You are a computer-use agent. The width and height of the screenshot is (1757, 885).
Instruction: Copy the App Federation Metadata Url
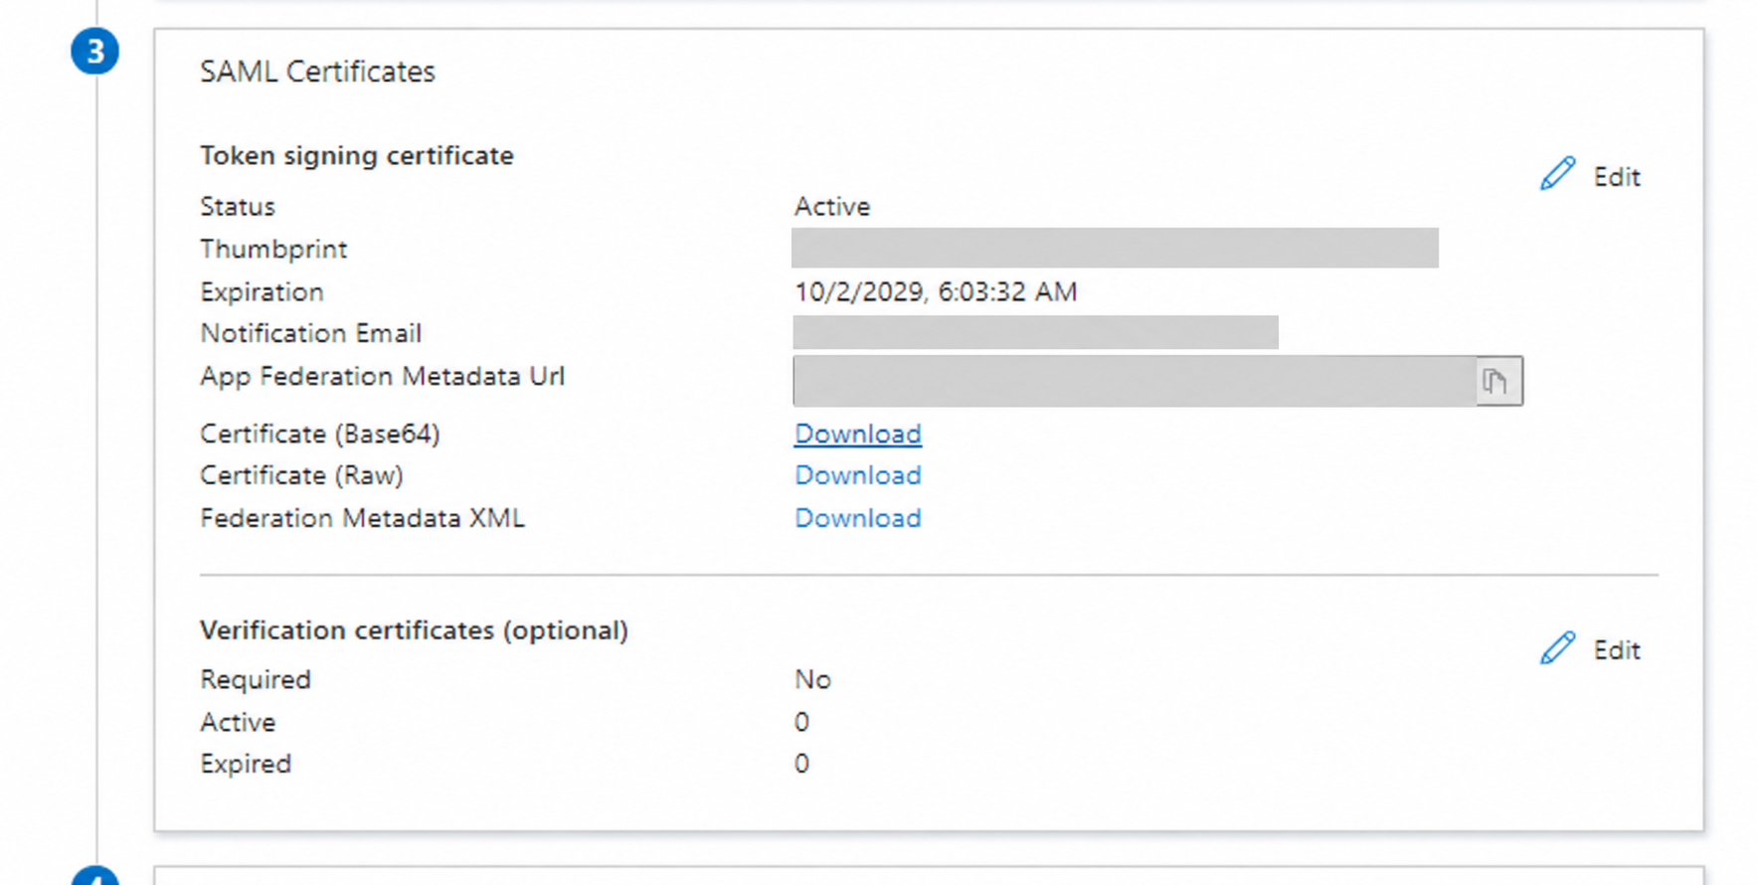pos(1496,381)
